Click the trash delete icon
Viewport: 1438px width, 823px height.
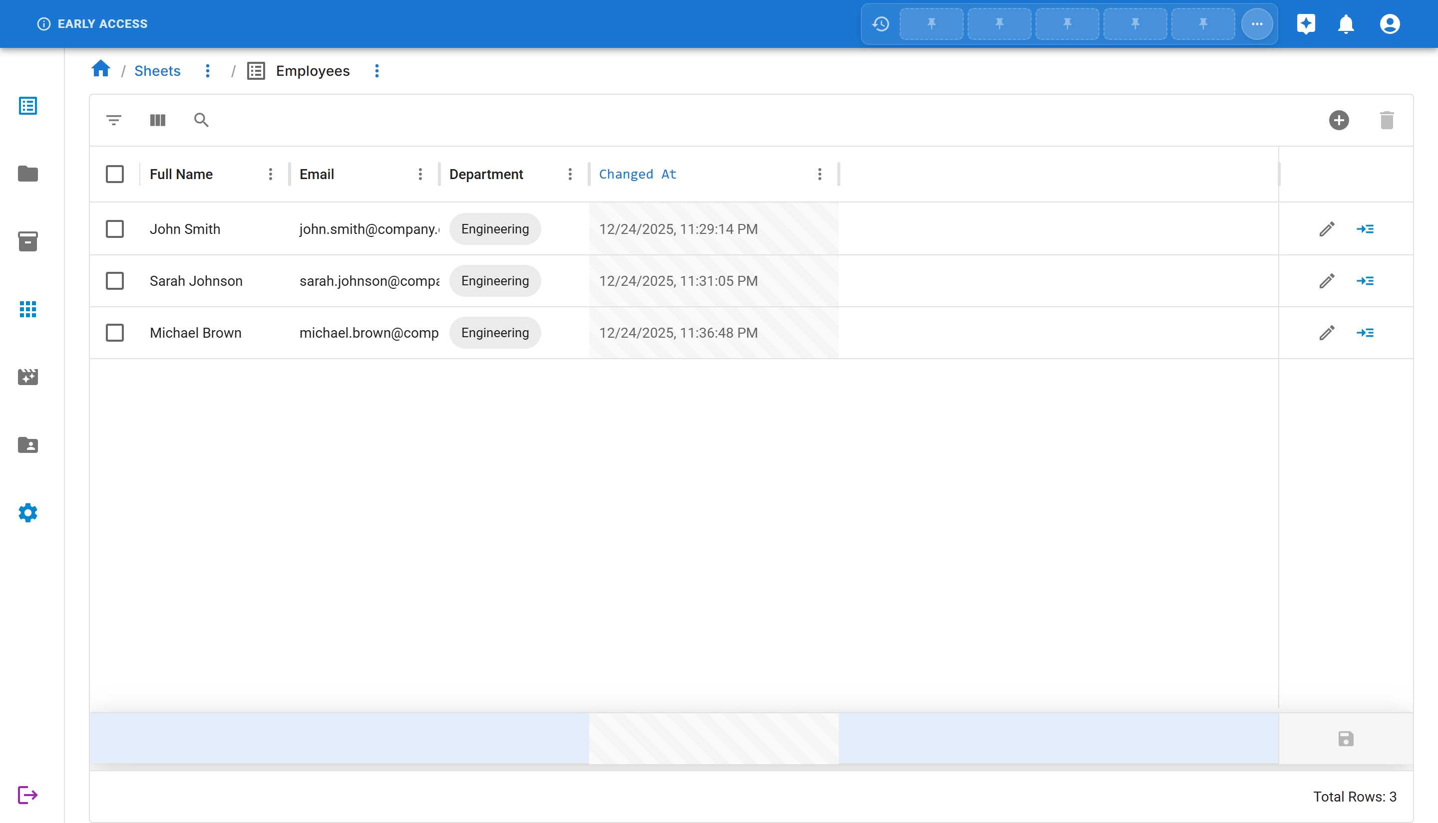tap(1387, 120)
